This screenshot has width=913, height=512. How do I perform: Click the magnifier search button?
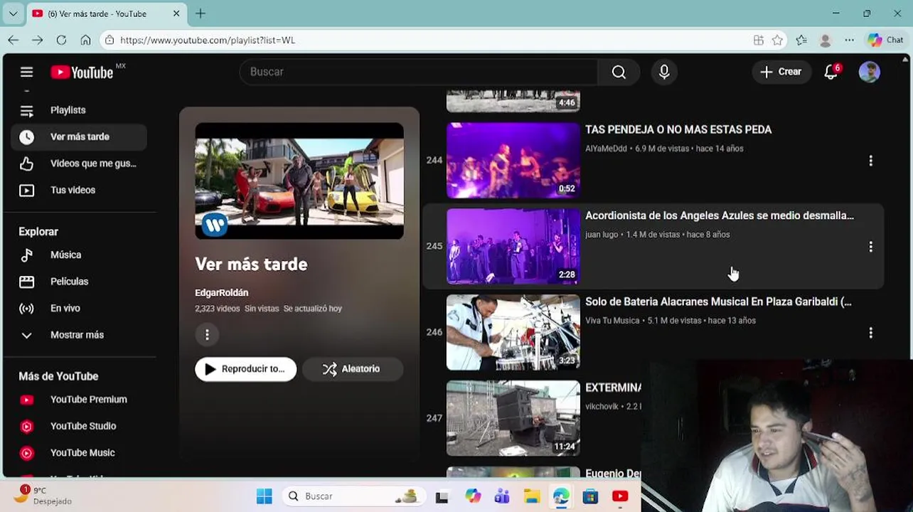coord(619,72)
